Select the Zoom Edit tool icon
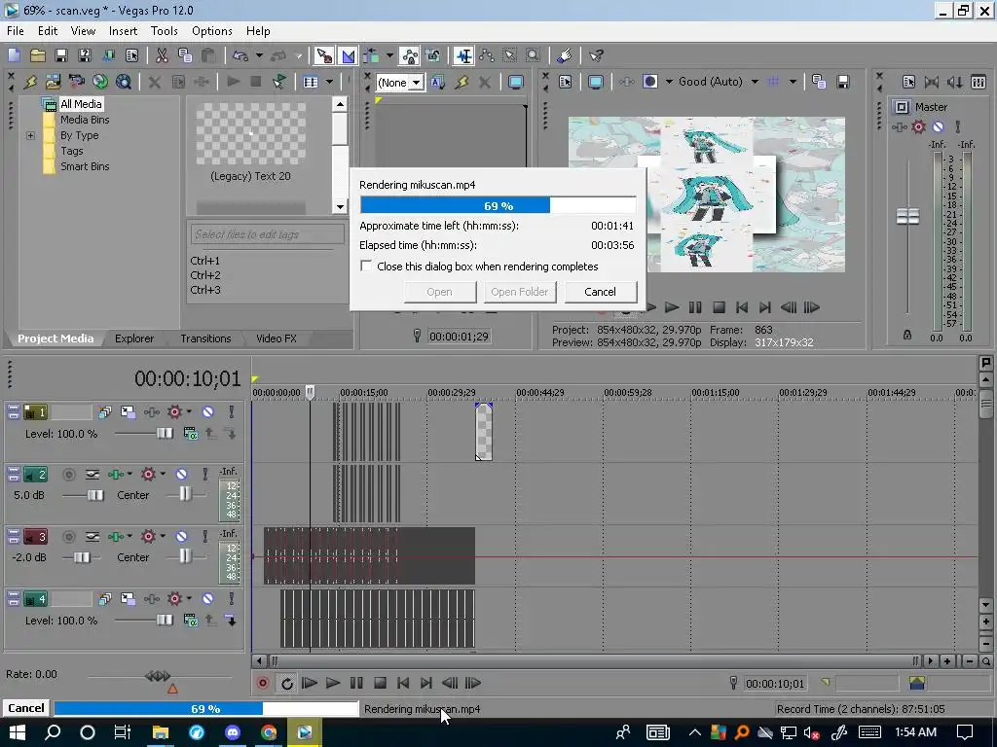Screen dimensions: 997x747 point(533,55)
